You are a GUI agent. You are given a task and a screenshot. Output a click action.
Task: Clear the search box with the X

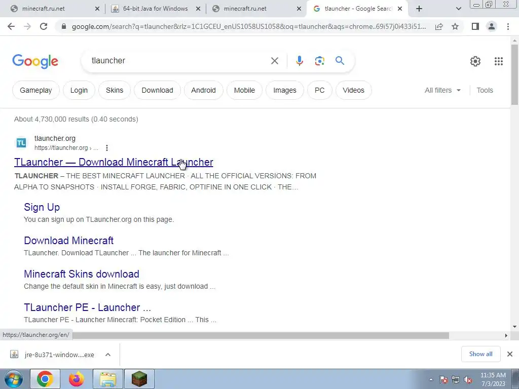pyautogui.click(x=274, y=61)
